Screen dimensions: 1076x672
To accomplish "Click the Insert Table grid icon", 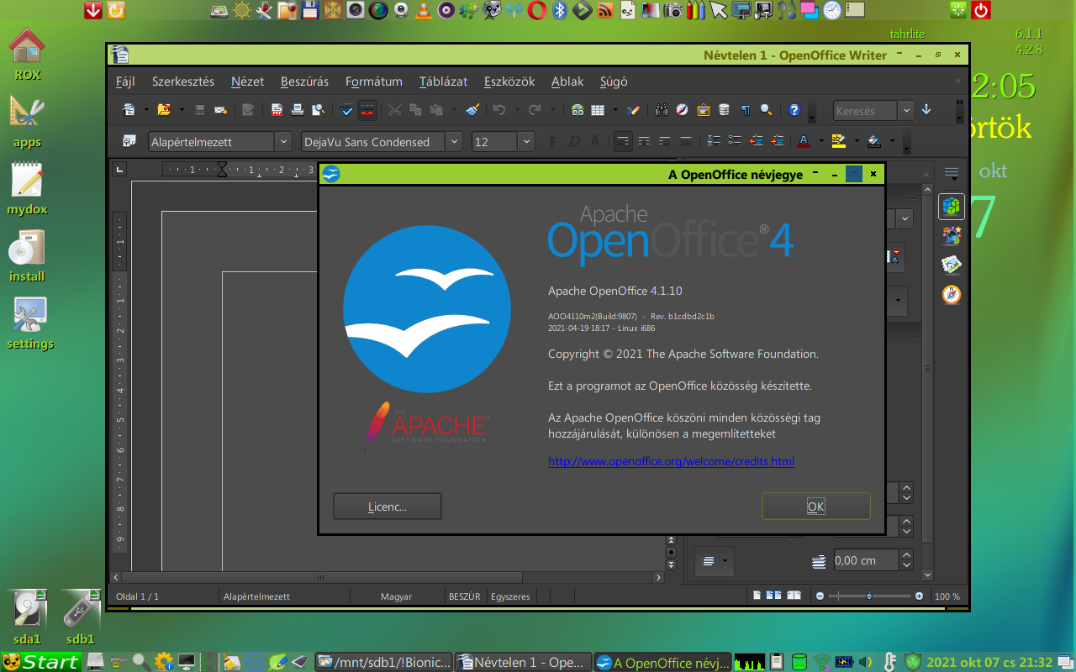I will [x=598, y=110].
